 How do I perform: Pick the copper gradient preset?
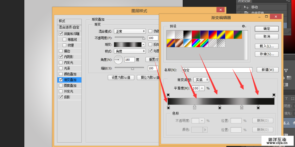point(179,43)
